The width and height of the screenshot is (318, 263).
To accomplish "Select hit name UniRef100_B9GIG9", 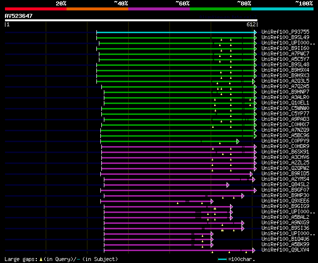I will [285, 207].
